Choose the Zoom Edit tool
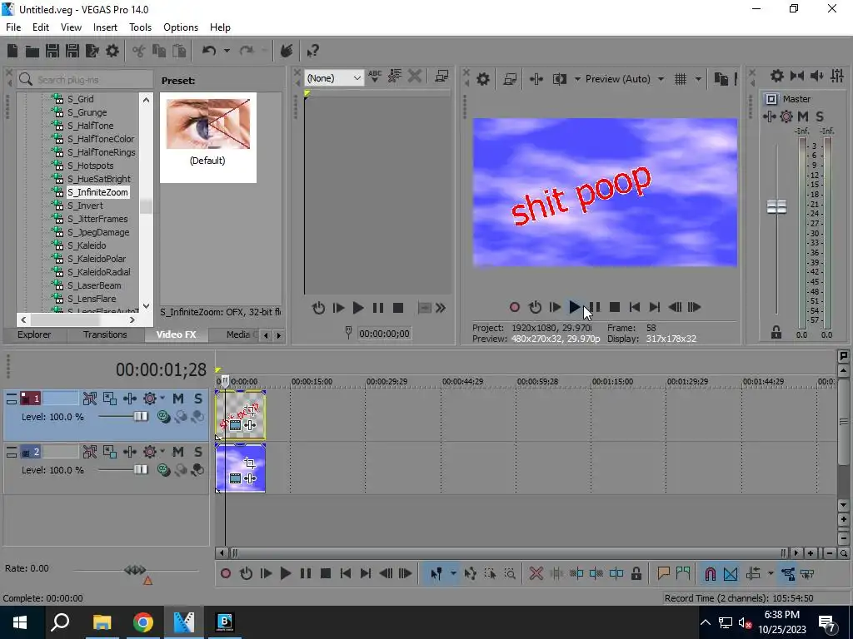 tap(510, 574)
